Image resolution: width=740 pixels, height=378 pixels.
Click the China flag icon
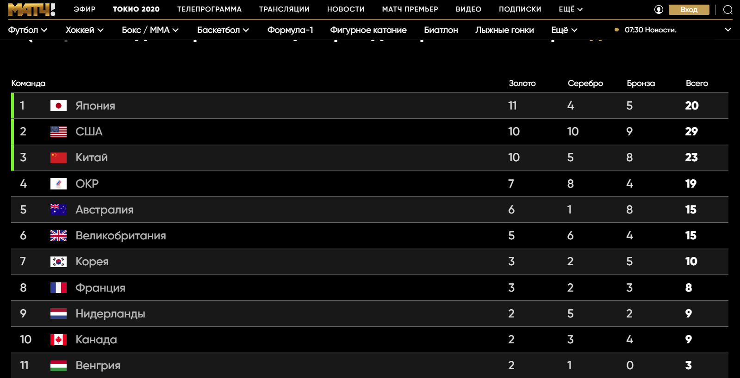58,158
